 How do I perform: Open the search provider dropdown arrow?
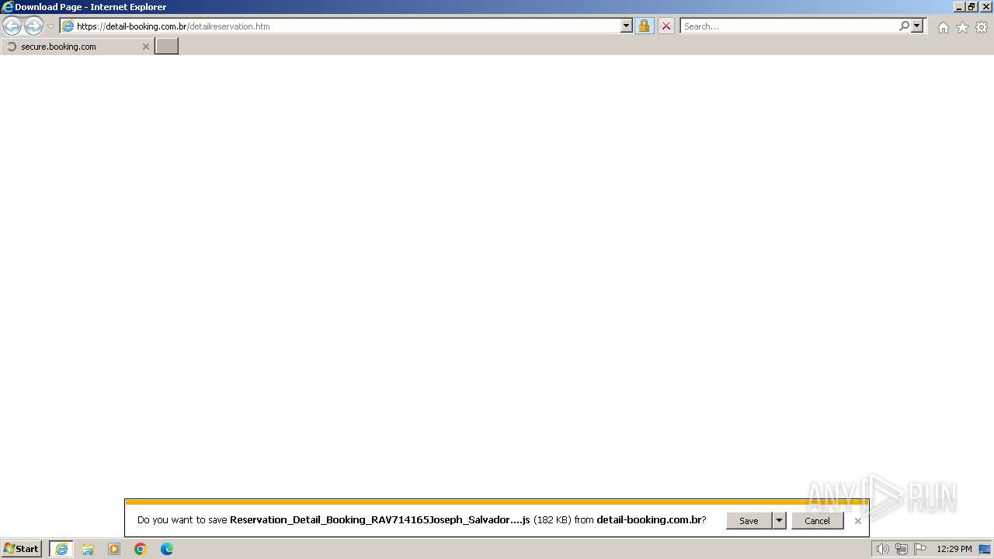coord(917,26)
